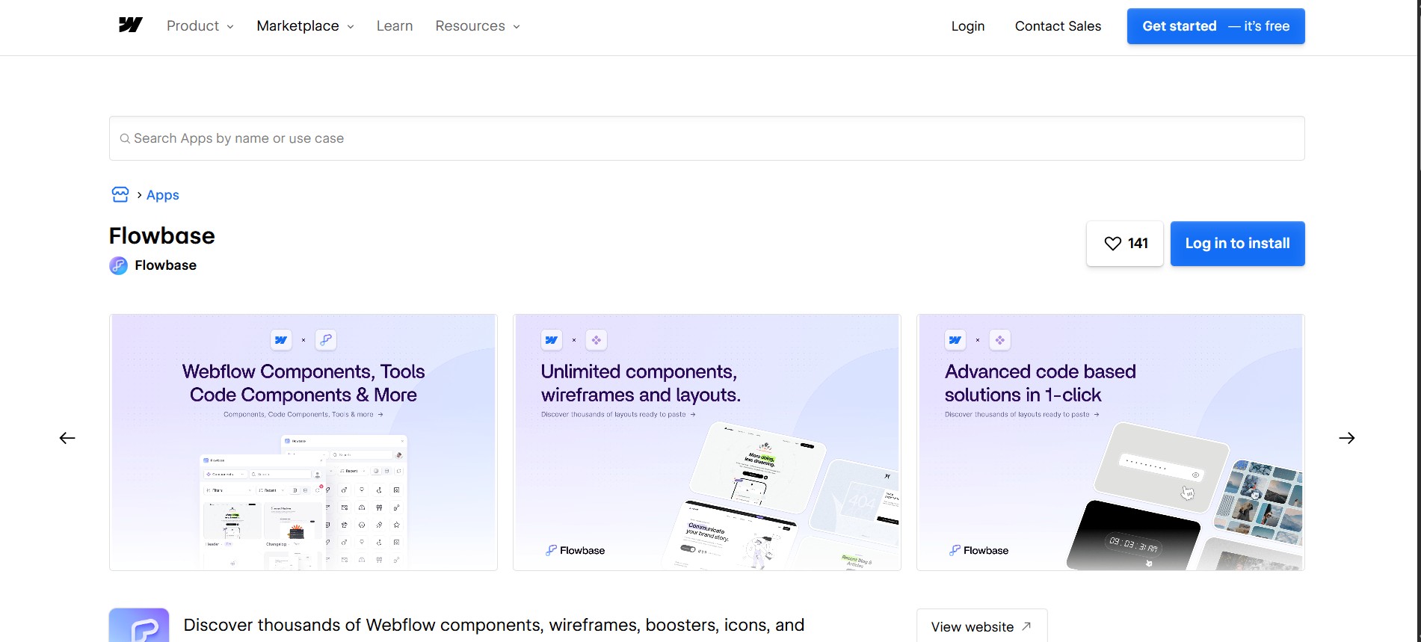This screenshot has height=642, width=1421.
Task: Show previous slide with left arrow
Action: pyautogui.click(x=67, y=438)
